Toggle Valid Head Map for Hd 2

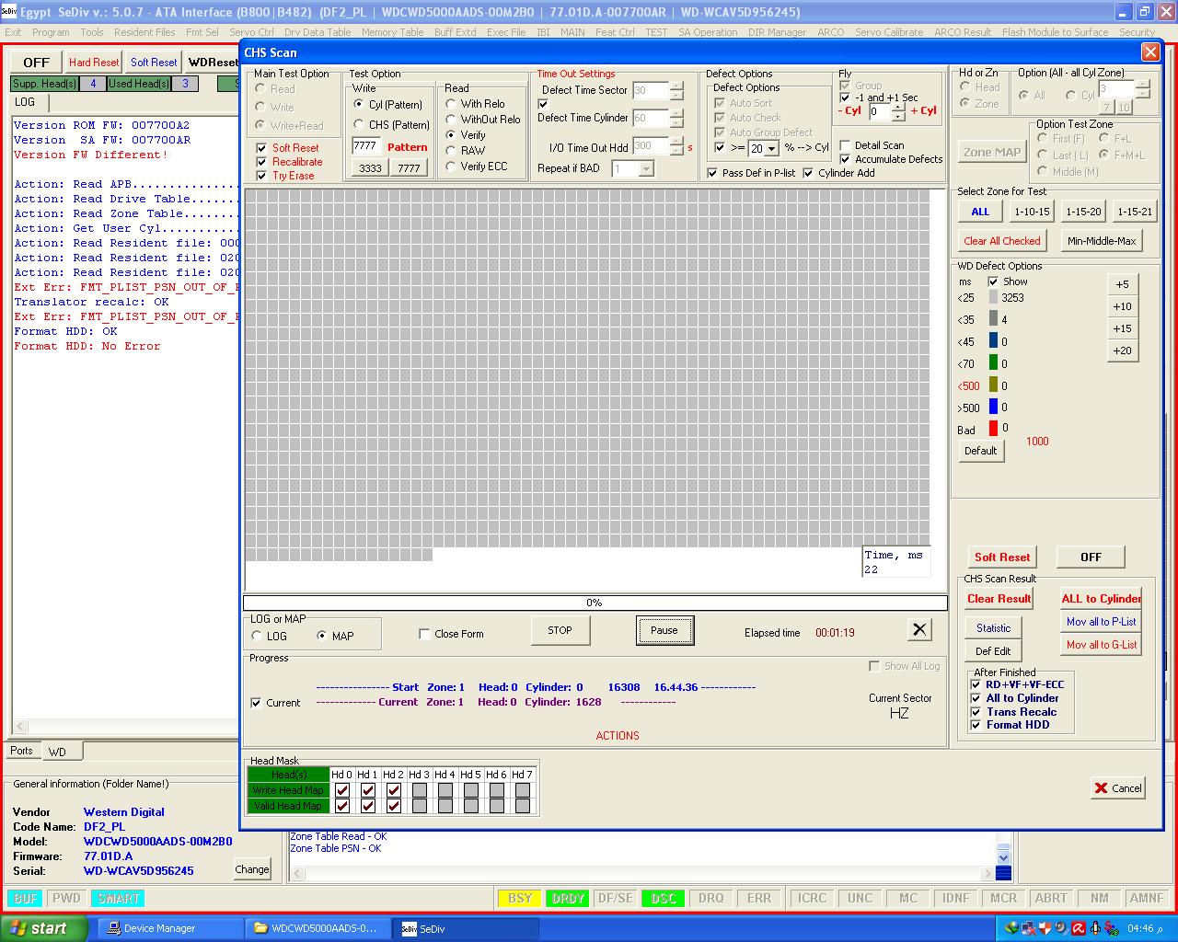click(x=394, y=806)
